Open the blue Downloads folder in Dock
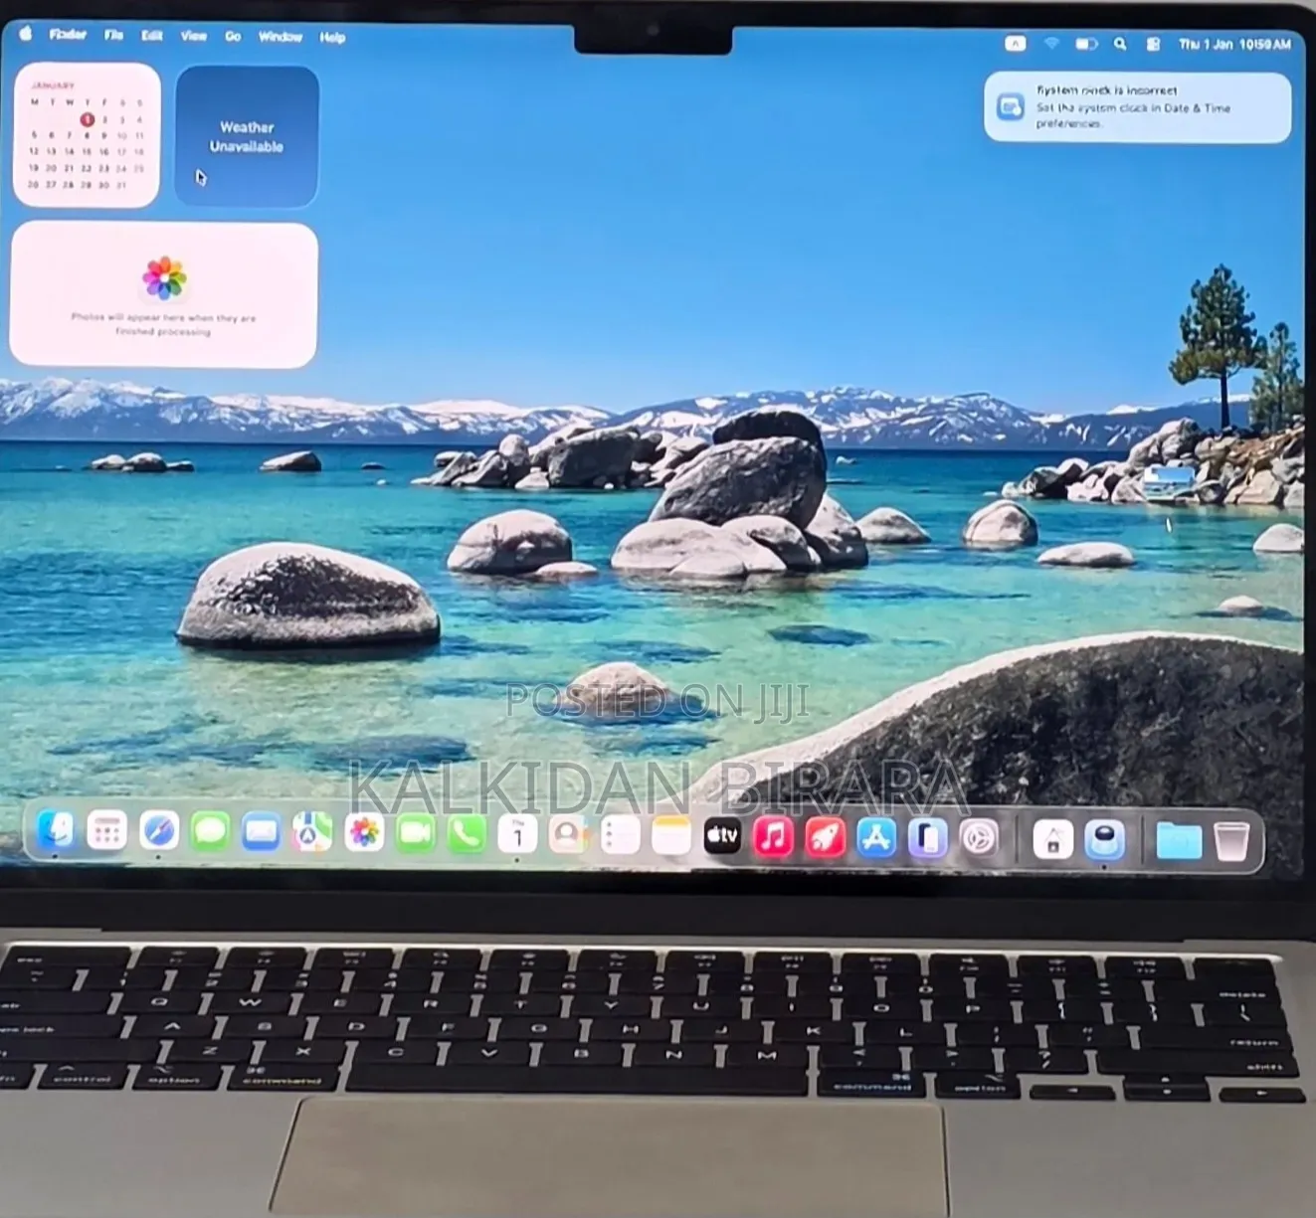Viewport: 1316px width, 1218px height. point(1179,842)
